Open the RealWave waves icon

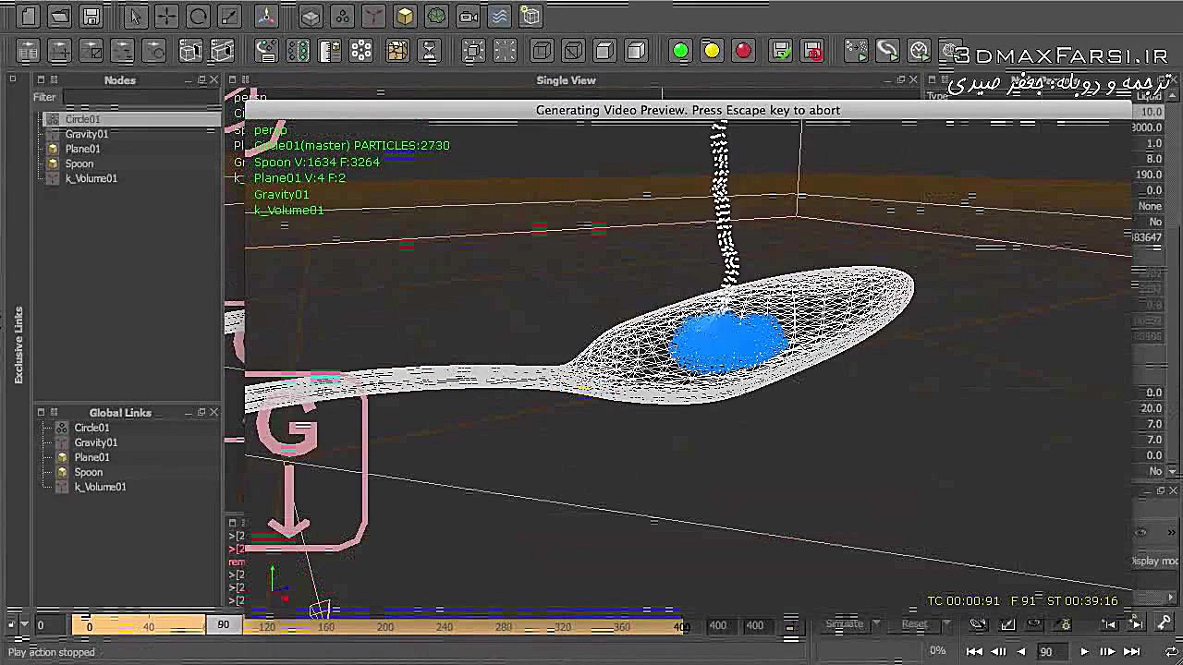pyautogui.click(x=499, y=16)
